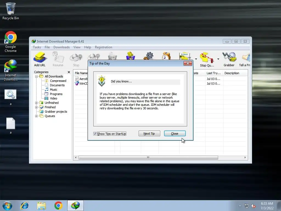Select the Finished category label
The image size is (281, 211).
click(50, 107)
